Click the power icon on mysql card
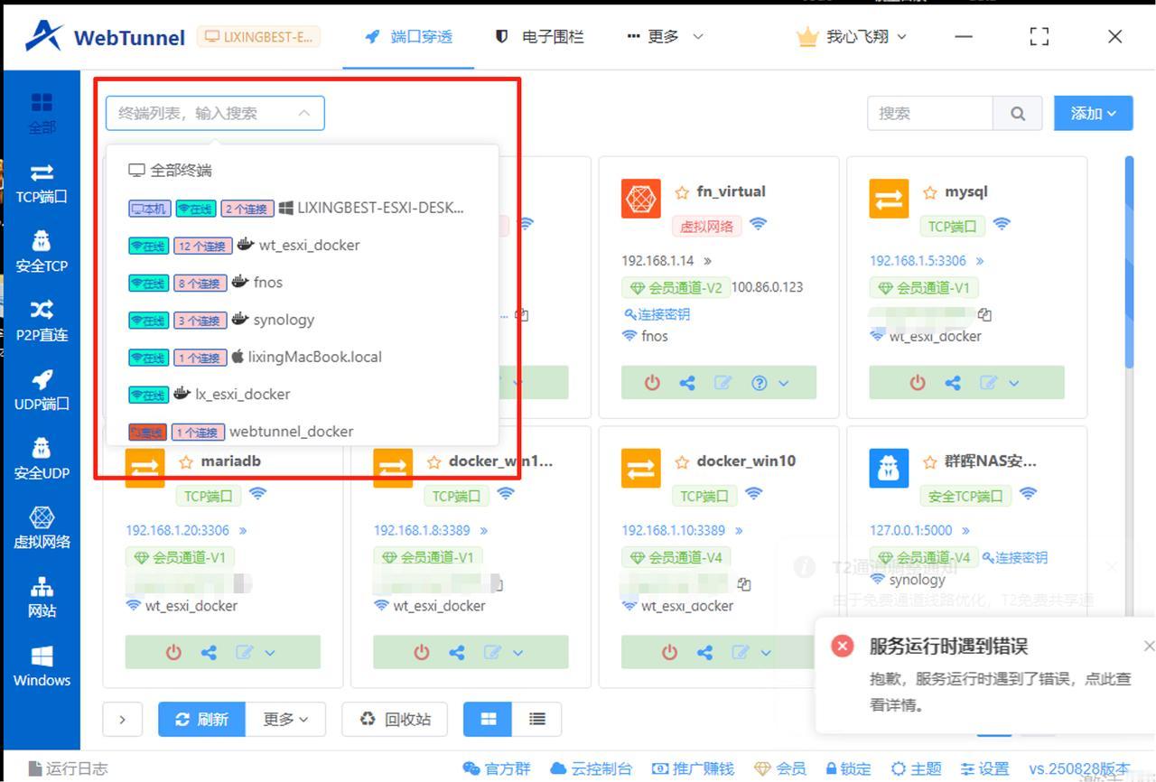This screenshot has height=782, width=1156. click(x=918, y=383)
